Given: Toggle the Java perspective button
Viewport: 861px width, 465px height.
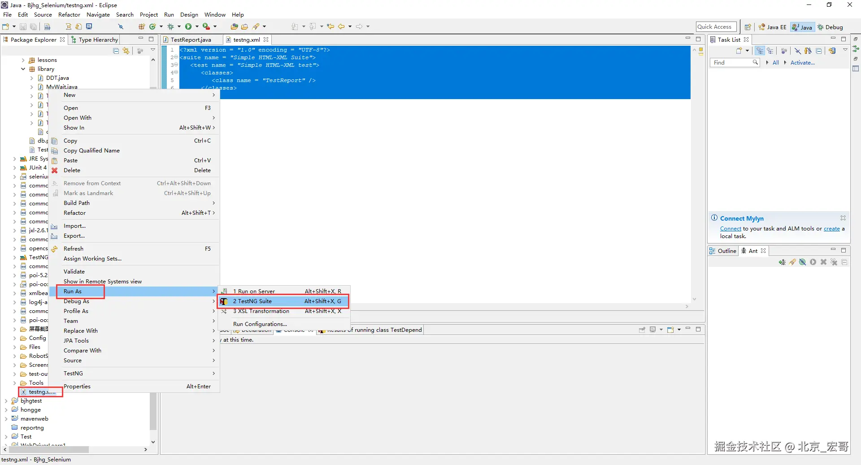Looking at the screenshot, I should (x=802, y=27).
